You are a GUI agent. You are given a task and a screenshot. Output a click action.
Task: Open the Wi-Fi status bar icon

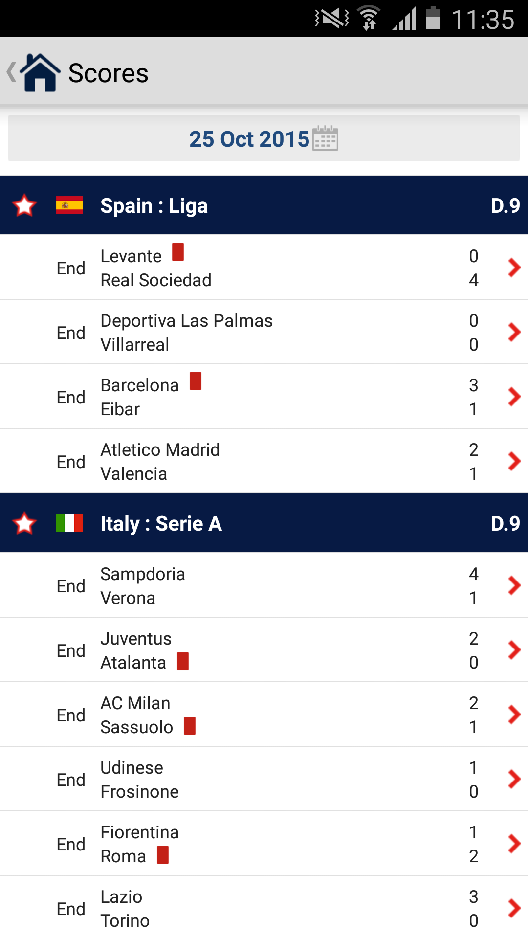370,19
